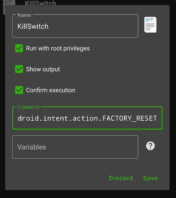
Task: Save the KillSwitch command
Action: tap(150, 178)
